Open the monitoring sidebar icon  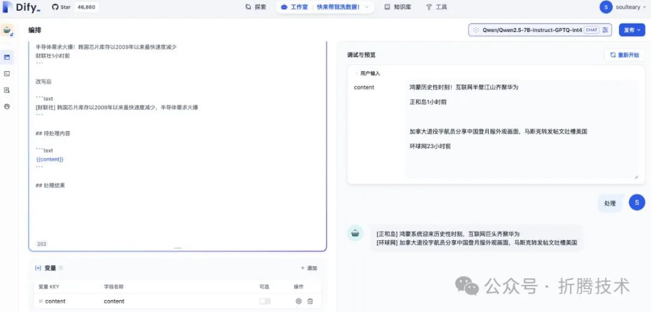click(7, 107)
